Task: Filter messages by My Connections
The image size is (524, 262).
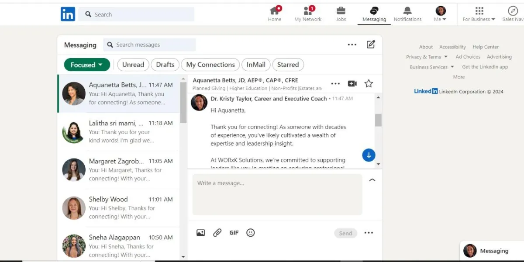Action: (210, 65)
